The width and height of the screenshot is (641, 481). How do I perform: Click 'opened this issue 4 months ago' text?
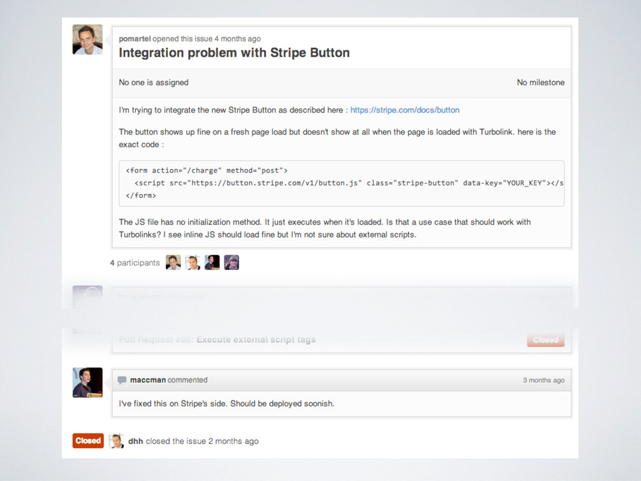[x=207, y=39]
